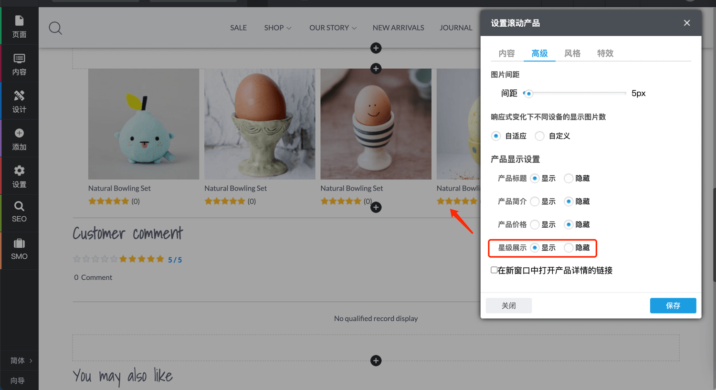This screenshot has height=390, width=716.
Task: Open the 设置 gear icon in sidebar
Action: (x=19, y=176)
